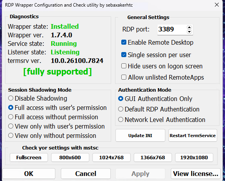Click the wrapper version 1.7.4.0 value
225x181 pixels.
(x=61, y=35)
